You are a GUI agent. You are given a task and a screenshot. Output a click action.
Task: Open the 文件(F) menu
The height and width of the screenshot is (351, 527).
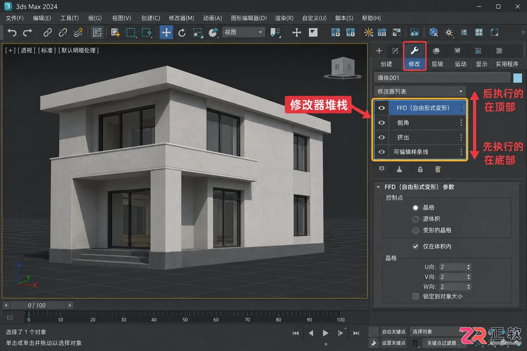[x=15, y=18]
